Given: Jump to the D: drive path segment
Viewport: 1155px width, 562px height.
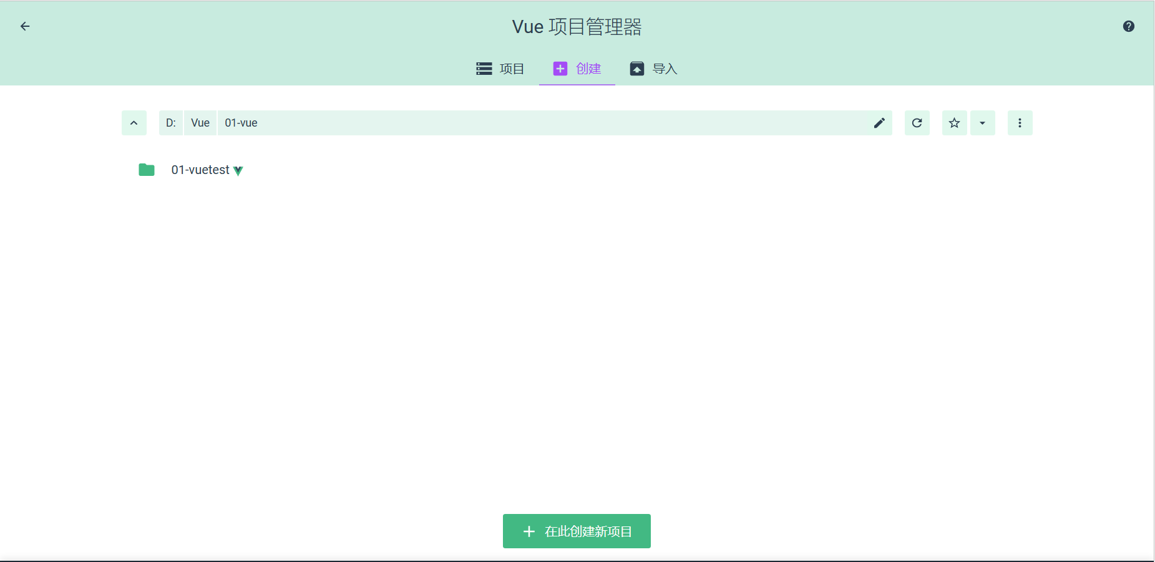Looking at the screenshot, I should tap(171, 123).
